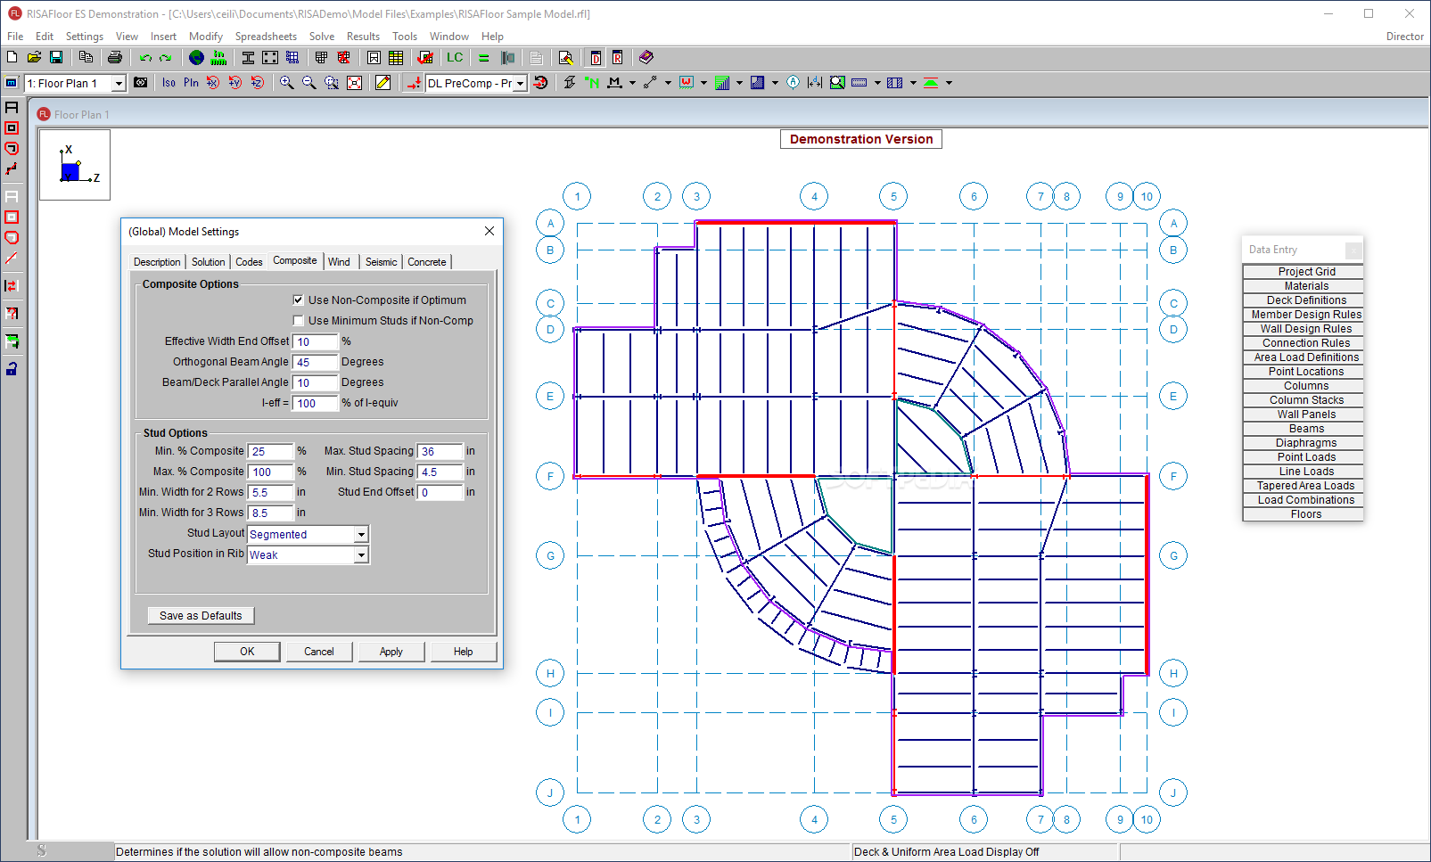
Task: Click the full model view zoom-extents icon
Action: (354, 82)
